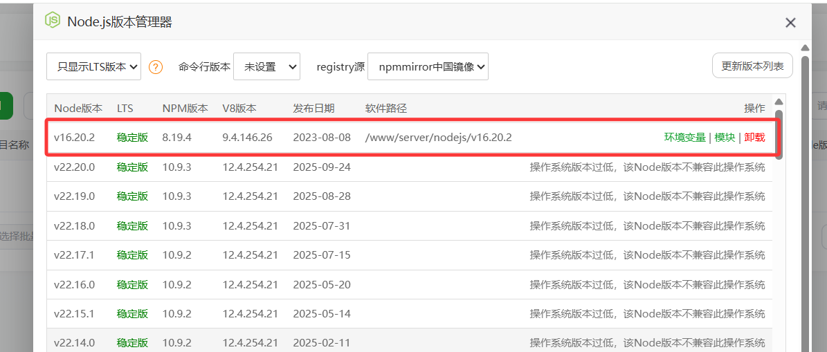Viewport: 827px width, 352px height.
Task: Click the version table scrollbar thumb
Action: point(779,134)
